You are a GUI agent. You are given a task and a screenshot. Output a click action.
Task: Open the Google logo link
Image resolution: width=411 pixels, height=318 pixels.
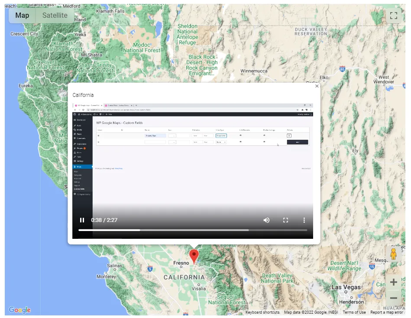coord(19,310)
